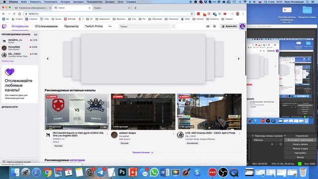318x179 pixels.
Task: Add a scene transition in OBS with plus
Action: point(272,144)
